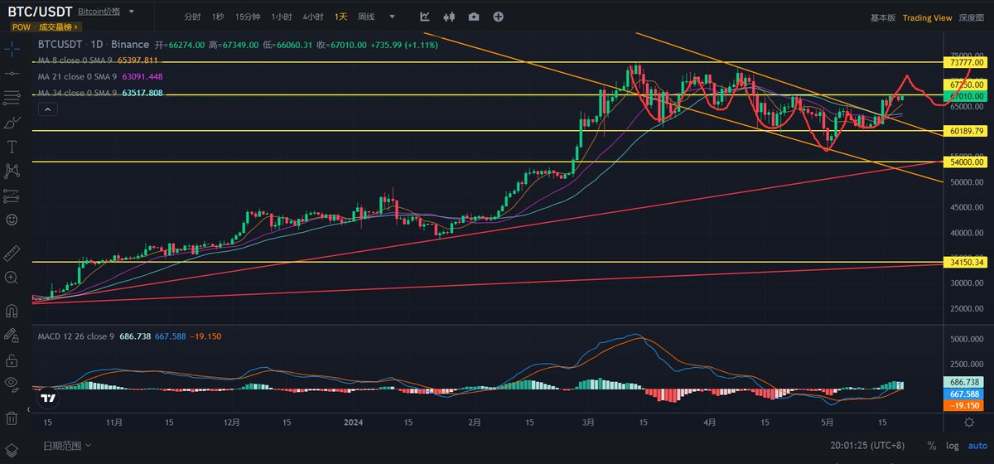Open the prediction and measurement tools
This screenshot has height=464, width=994.
(12, 196)
